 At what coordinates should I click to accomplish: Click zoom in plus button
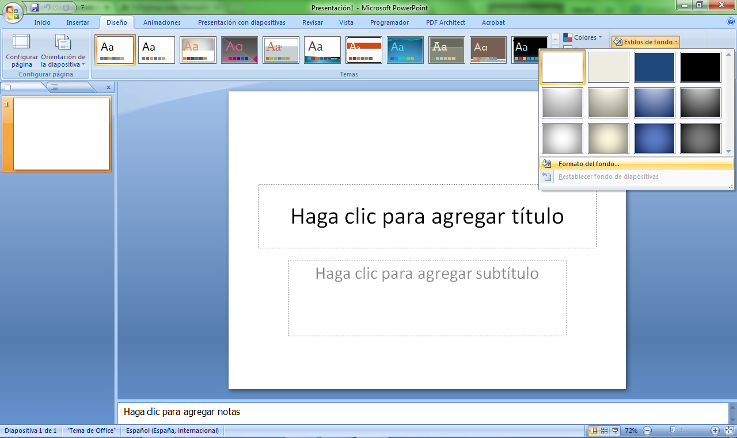tap(715, 431)
